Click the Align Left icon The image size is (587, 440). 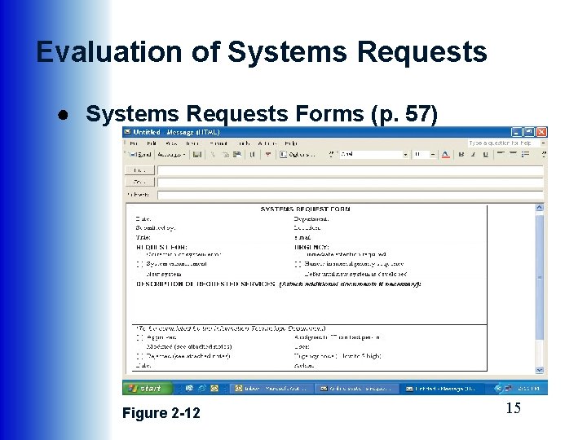point(501,154)
